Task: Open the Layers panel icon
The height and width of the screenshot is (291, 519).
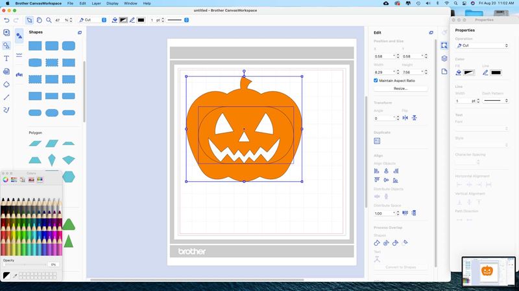Action: coord(444,58)
